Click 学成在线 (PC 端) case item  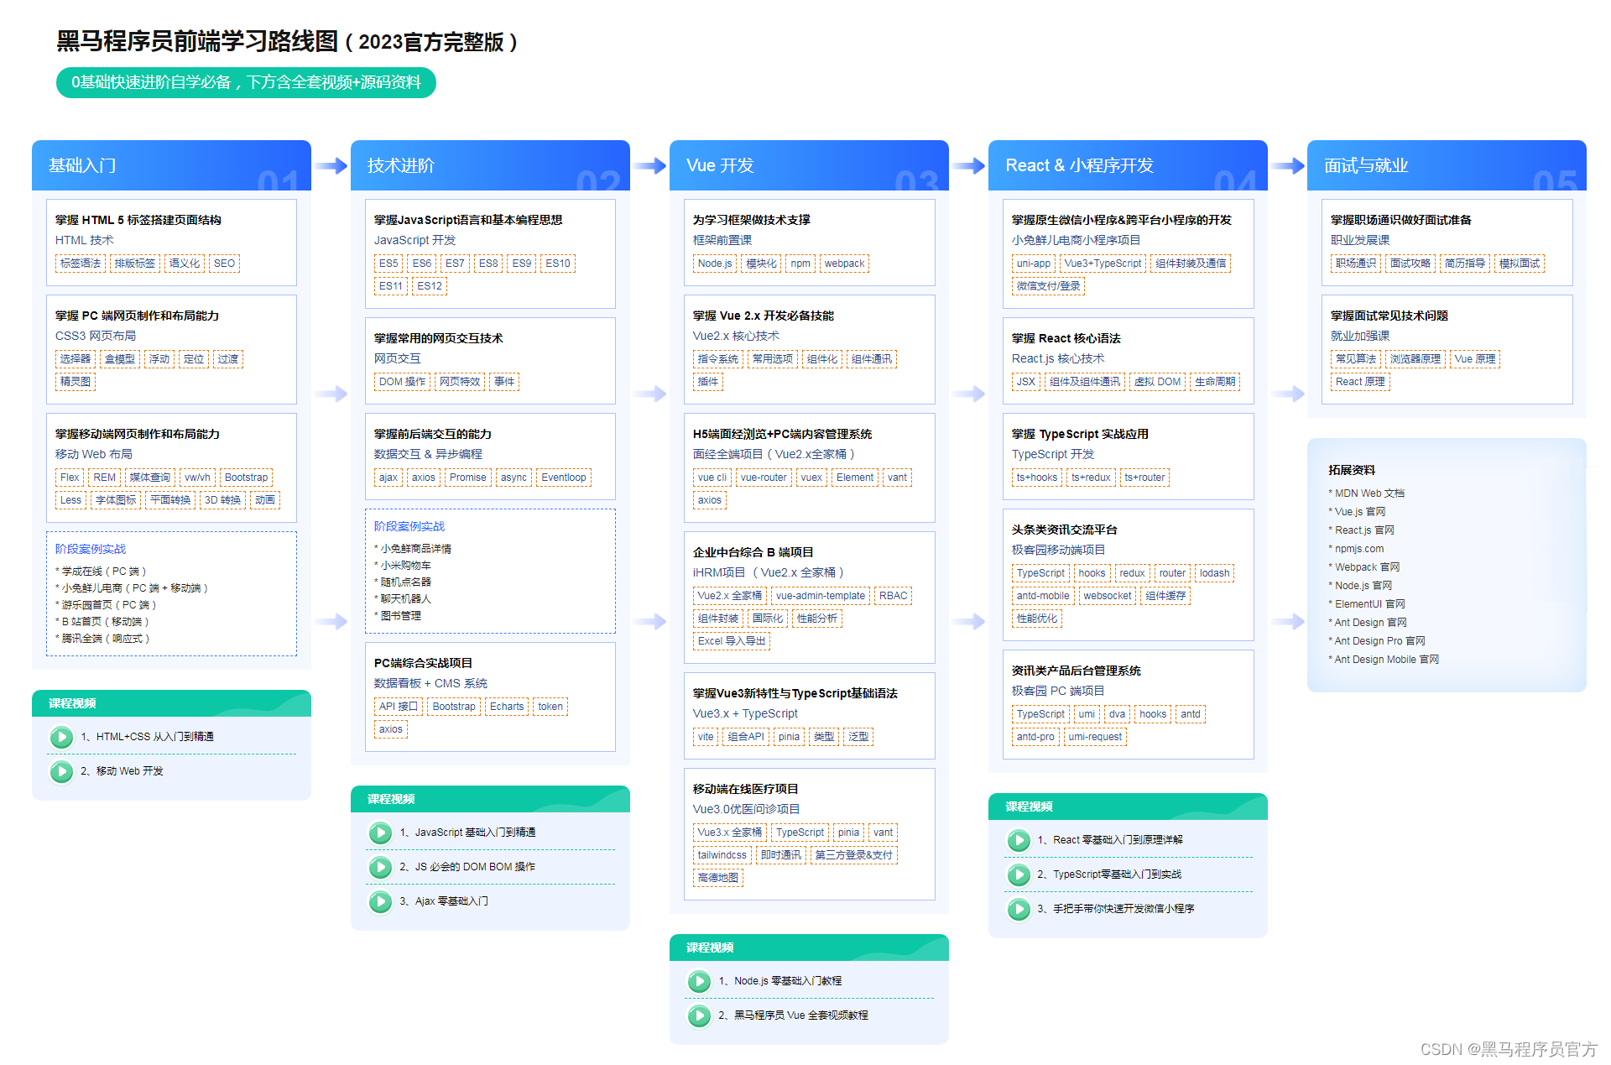(x=103, y=572)
